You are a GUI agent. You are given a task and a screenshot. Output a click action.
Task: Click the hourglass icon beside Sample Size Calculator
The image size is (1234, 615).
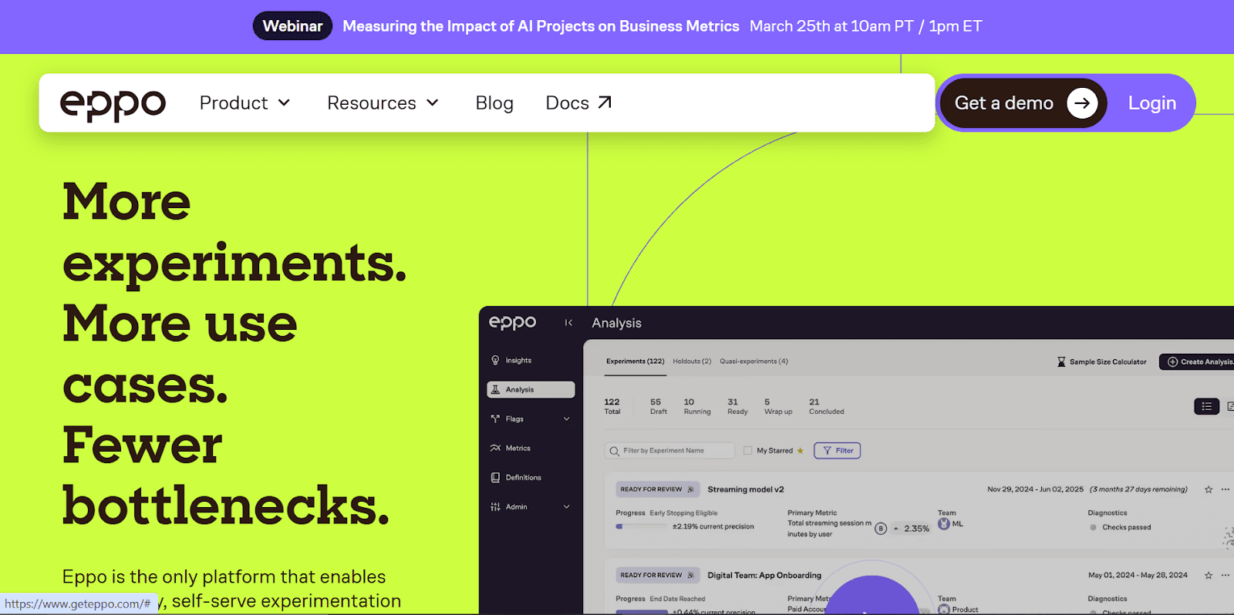point(1061,361)
